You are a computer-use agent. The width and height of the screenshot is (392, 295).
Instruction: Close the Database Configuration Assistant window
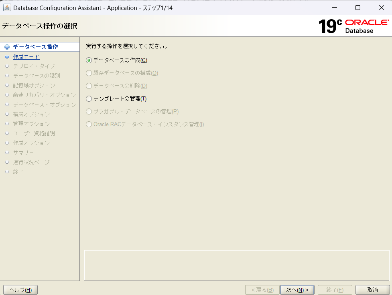(x=382, y=8)
